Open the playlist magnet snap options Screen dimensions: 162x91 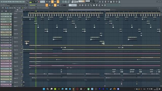click(x=3, y=8)
